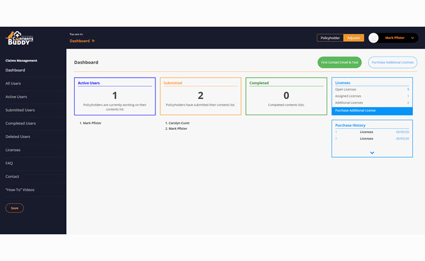Click the Licenses panel heading
This screenshot has height=261, width=425.
pos(342,83)
